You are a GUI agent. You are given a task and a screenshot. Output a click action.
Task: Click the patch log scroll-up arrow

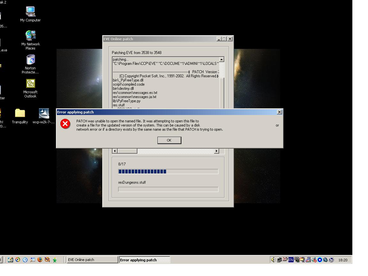pos(222,59)
